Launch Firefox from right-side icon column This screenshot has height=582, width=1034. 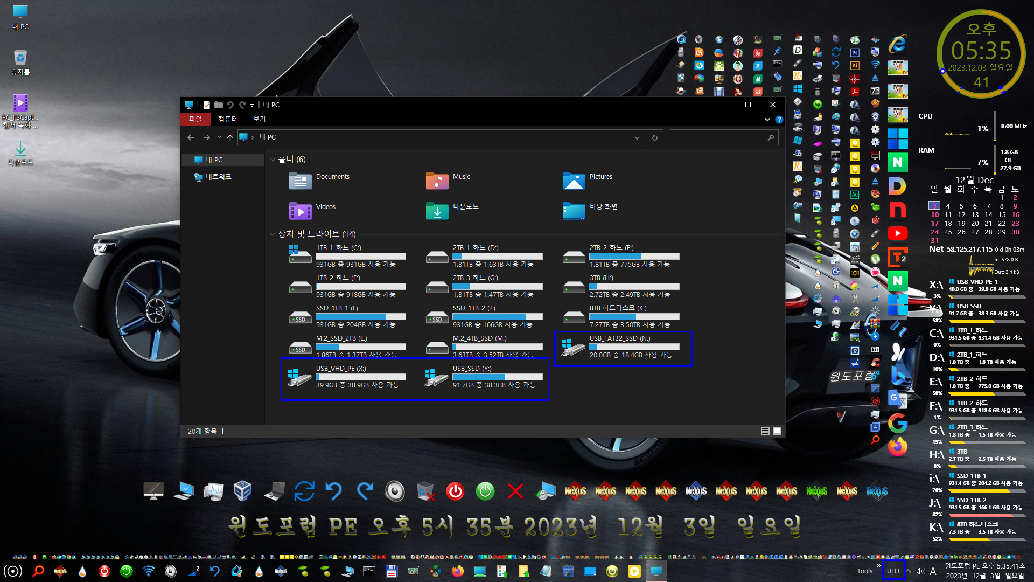point(898,447)
